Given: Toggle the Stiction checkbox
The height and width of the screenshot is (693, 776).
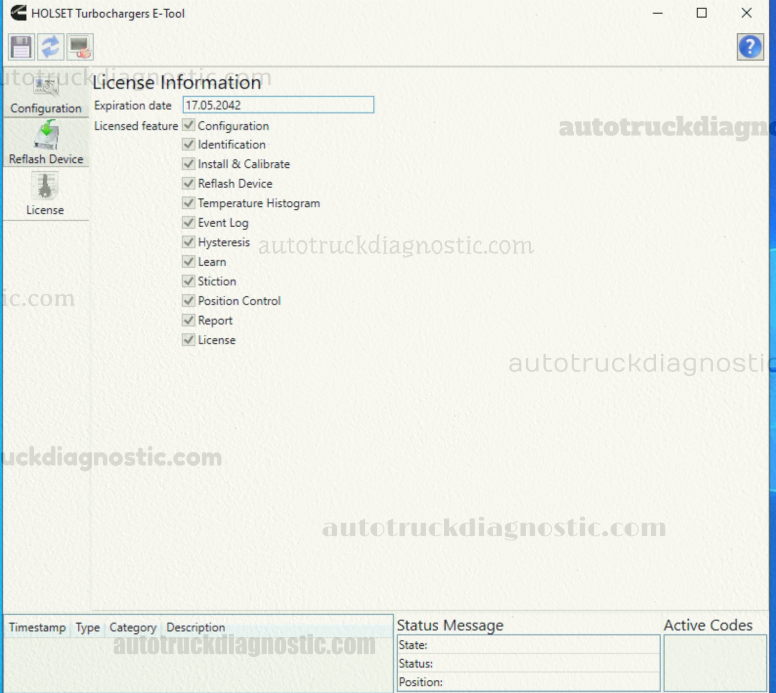Looking at the screenshot, I should pos(189,281).
